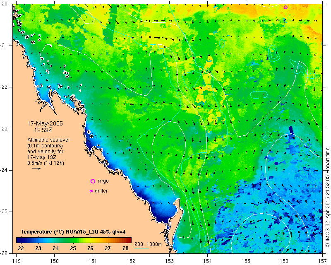Viewport: 331px width, 265px height.
Task: Click longitude axis label 152
Action: (131, 261)
